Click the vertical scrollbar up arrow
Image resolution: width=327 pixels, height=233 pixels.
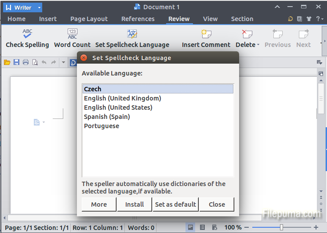(x=321, y=80)
